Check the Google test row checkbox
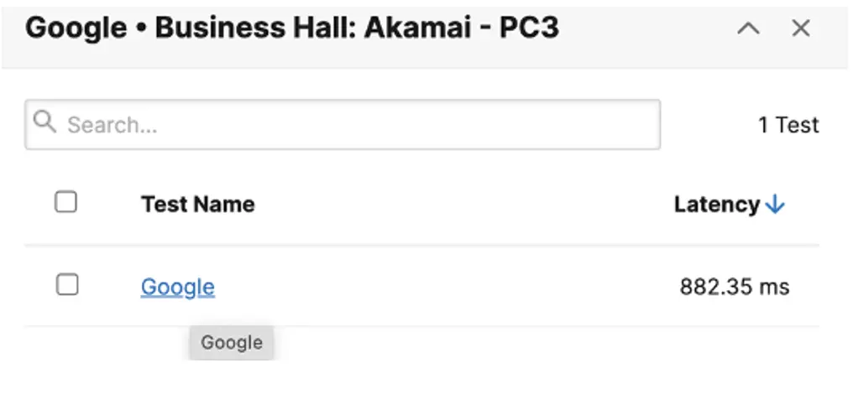This screenshot has height=394, width=853. click(67, 285)
